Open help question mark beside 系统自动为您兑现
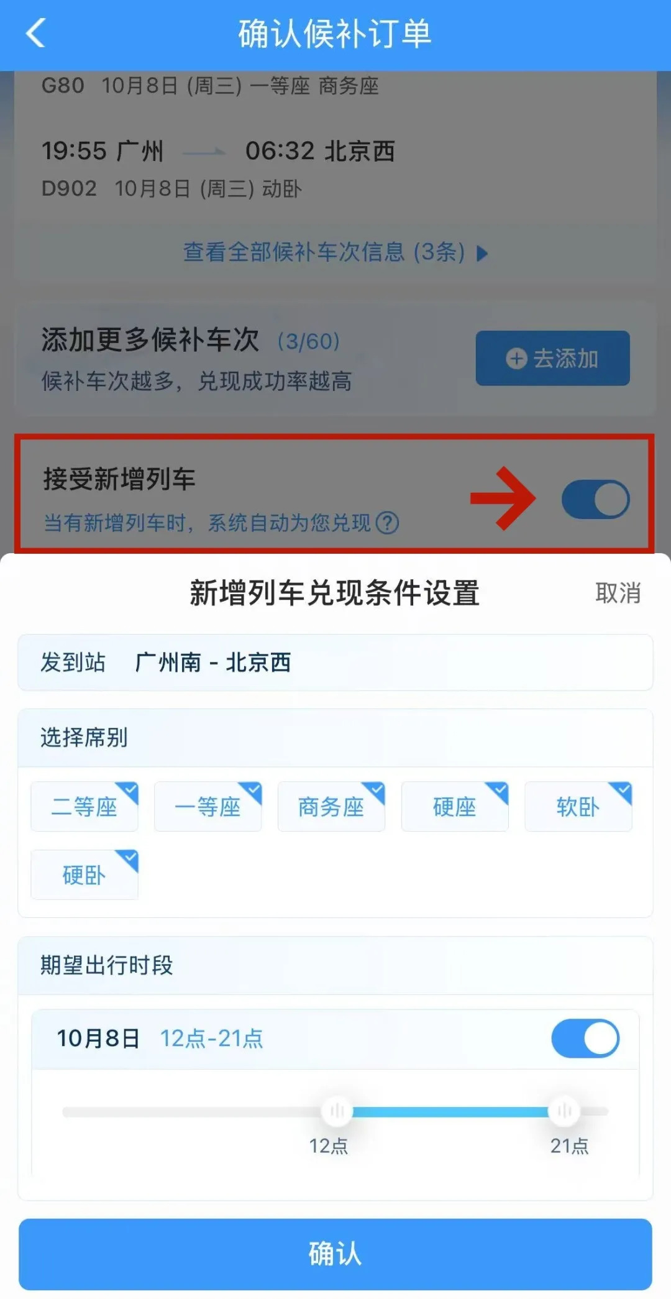 tap(388, 523)
